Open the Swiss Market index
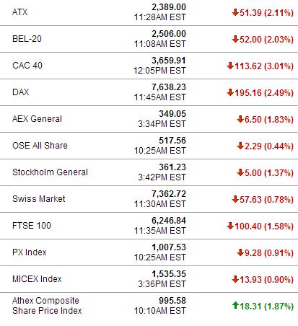Image resolution: width=298 pixels, height=326 pixels. click(39, 199)
